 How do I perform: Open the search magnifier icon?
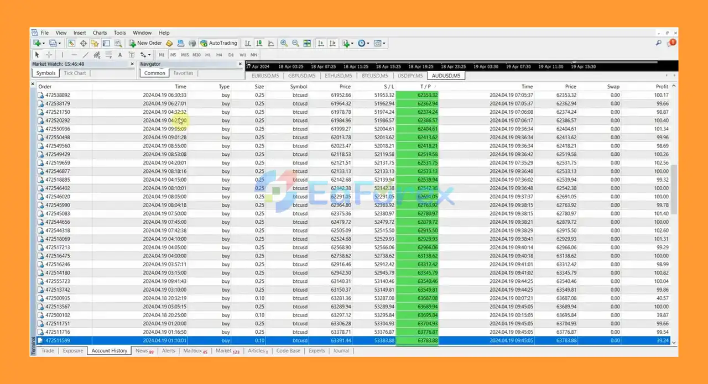pyautogui.click(x=658, y=43)
